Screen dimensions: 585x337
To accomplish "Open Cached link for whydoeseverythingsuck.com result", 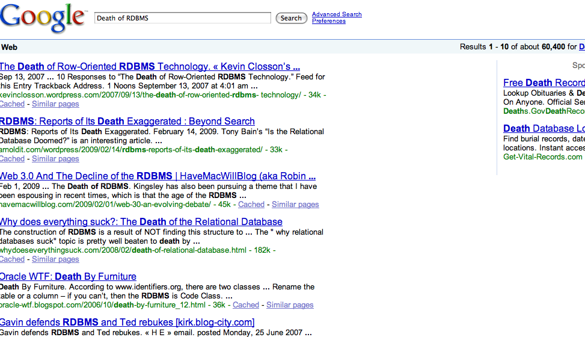I will [12, 259].
